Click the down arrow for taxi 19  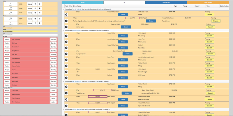pyautogui.click(x=40, y=19)
